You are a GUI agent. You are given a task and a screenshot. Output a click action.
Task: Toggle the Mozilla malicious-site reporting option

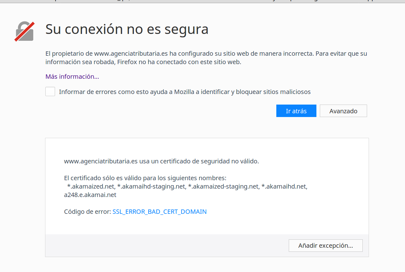[50, 91]
